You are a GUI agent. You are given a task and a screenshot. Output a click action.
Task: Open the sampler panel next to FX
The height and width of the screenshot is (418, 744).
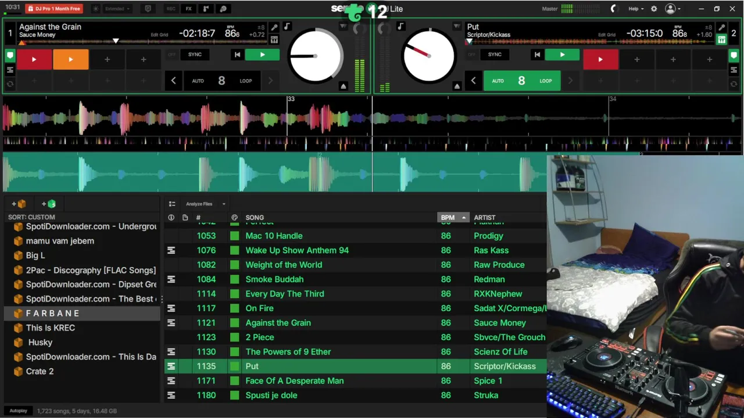(x=206, y=9)
